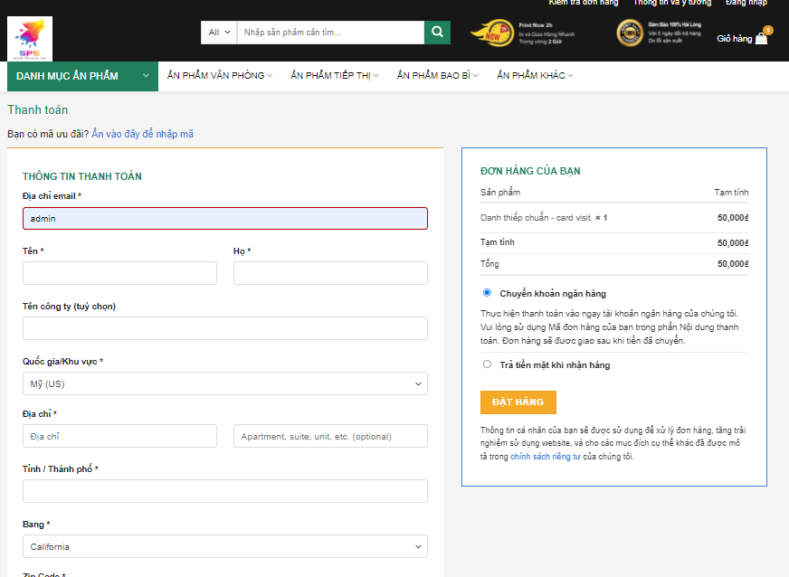Click the email address input field
The width and height of the screenshot is (789, 577).
[x=224, y=218]
